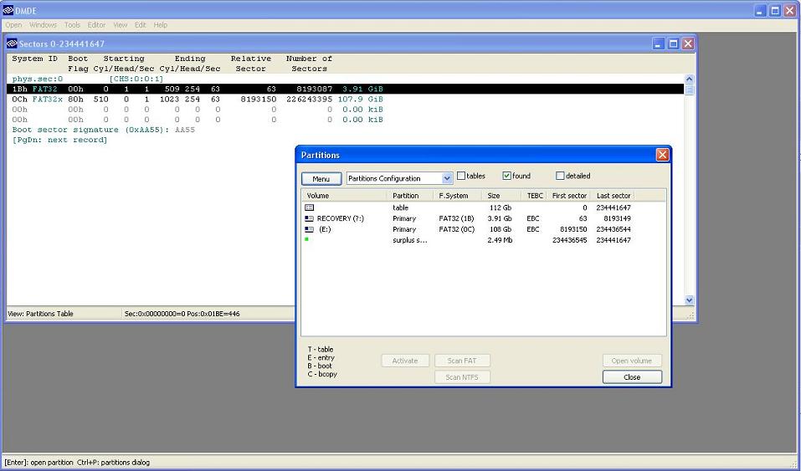The width and height of the screenshot is (801, 471).
Task: Click scroll down arrow in Sectors window
Action: pyautogui.click(x=689, y=300)
